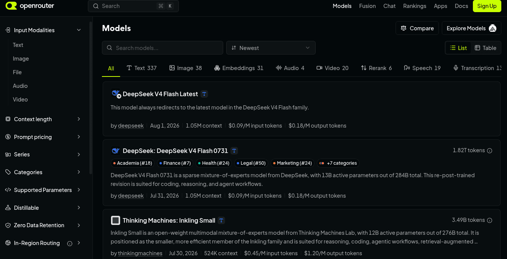Image resolution: width=507 pixels, height=259 pixels.
Task: Select the Rerank 6 tab
Action: click(376, 68)
